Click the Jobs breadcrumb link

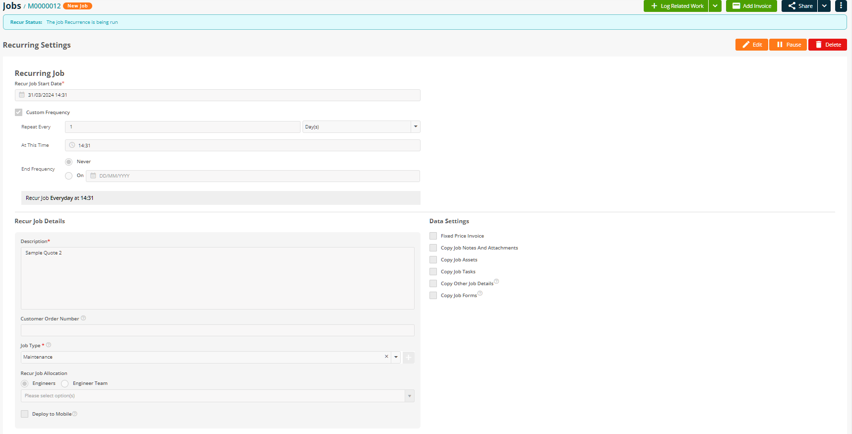click(x=12, y=6)
